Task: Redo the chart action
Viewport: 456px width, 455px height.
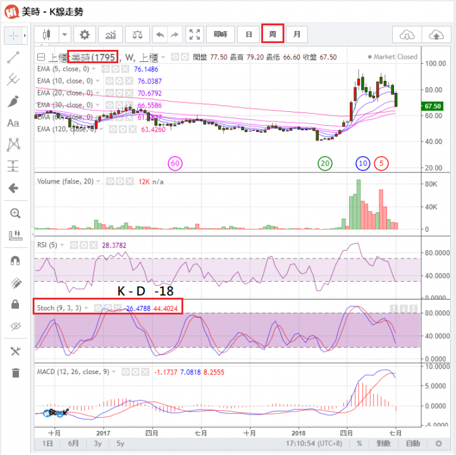Action: tap(175, 35)
